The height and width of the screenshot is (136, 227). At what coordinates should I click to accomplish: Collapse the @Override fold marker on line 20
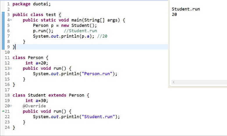[11, 106]
